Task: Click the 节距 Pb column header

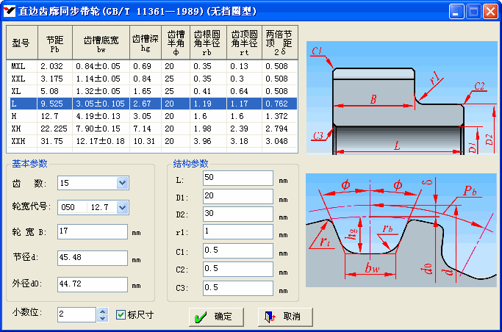Action: pyautogui.click(x=55, y=43)
